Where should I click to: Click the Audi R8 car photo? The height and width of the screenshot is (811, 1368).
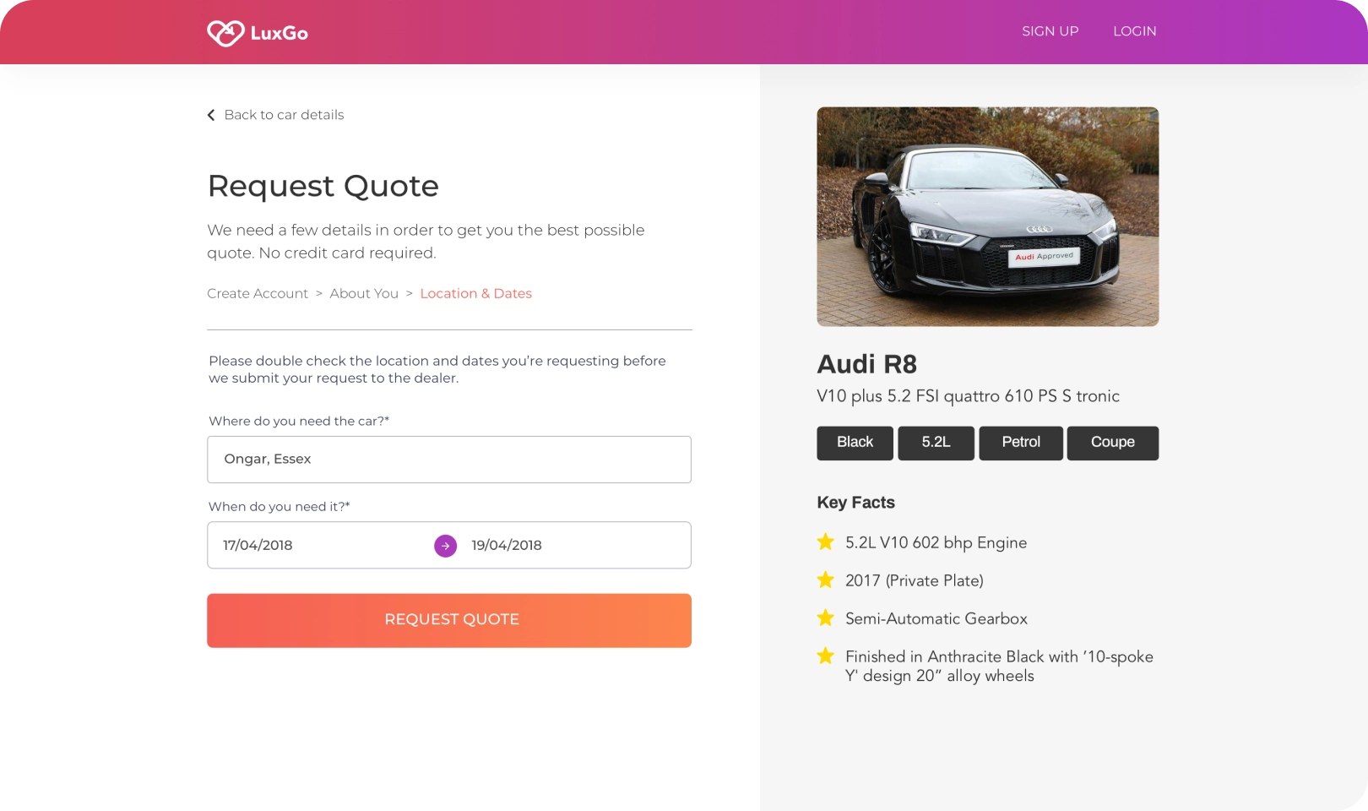click(x=987, y=216)
